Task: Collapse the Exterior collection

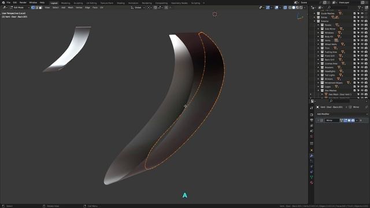Action: pos(314,21)
